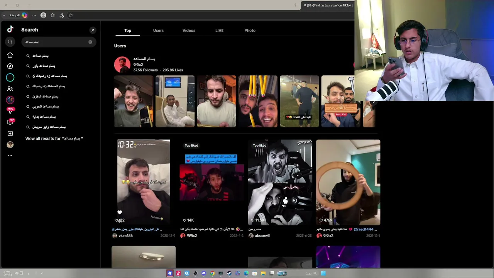Open the Activity icon with 99+ badge

pos(10,111)
